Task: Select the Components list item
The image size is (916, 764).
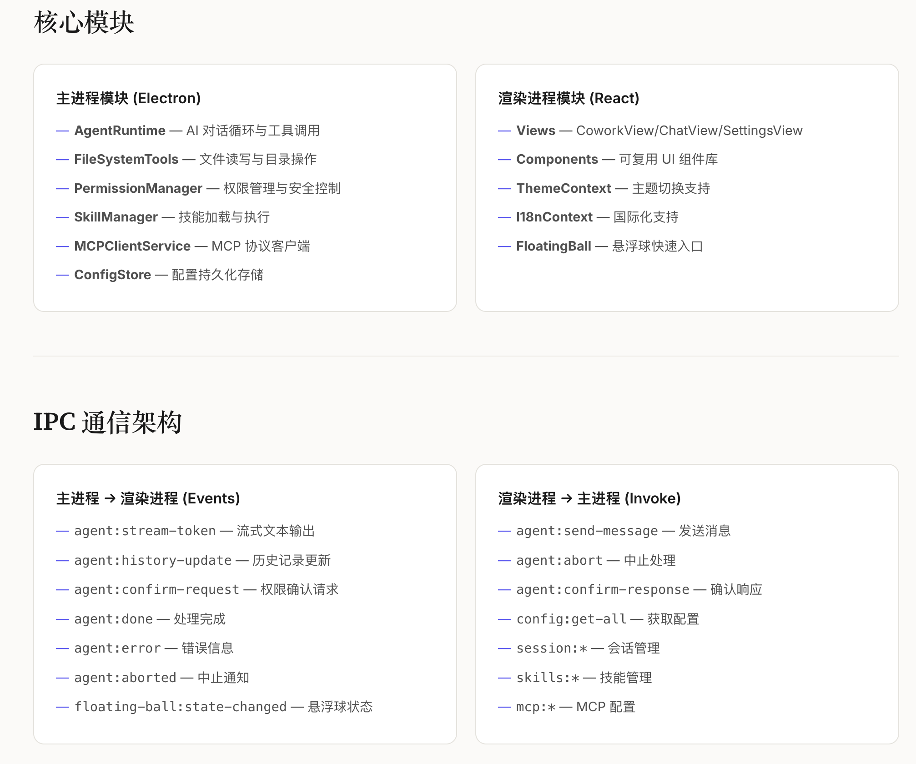Action: coord(557,159)
